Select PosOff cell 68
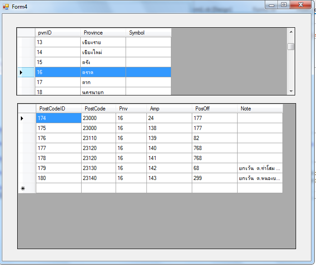Viewport: 316px width, 265px height. [x=214, y=168]
